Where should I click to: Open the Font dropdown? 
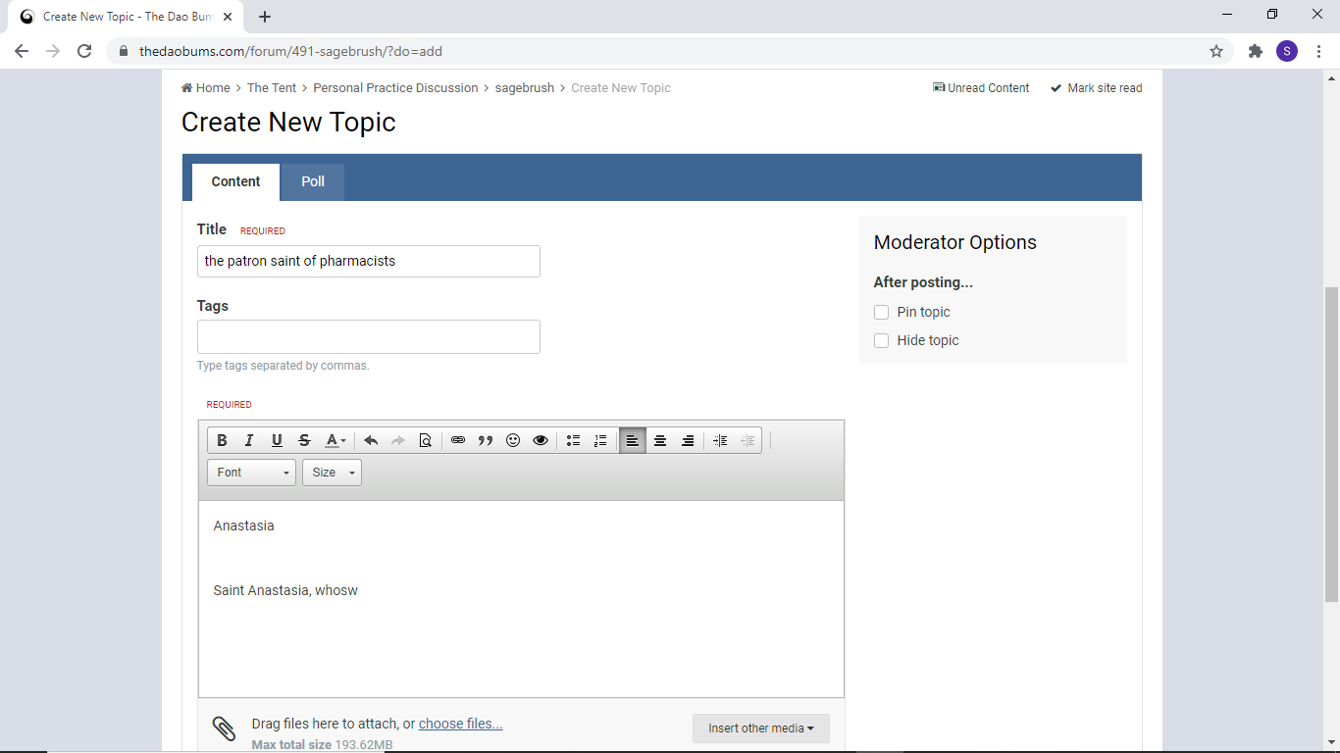coord(252,473)
